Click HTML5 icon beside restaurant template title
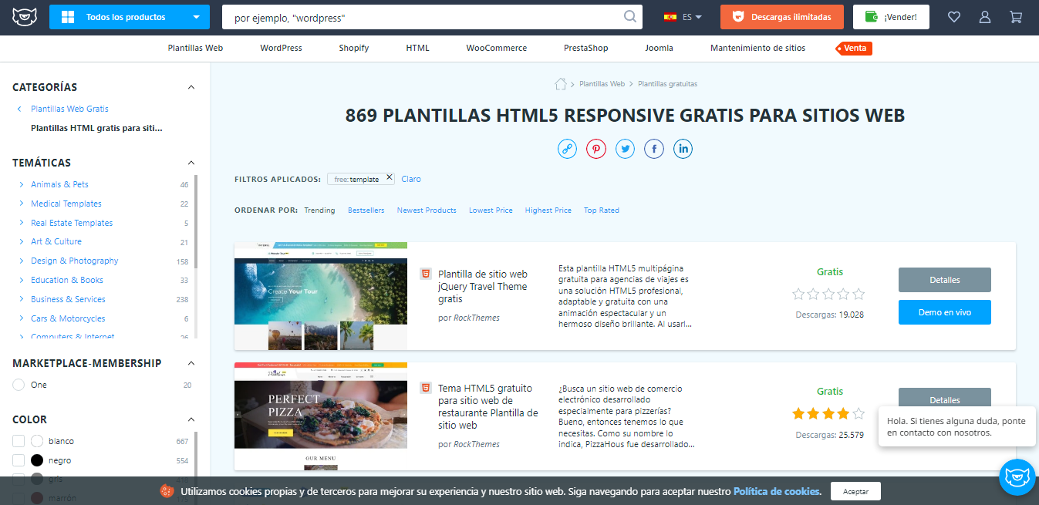 425,388
